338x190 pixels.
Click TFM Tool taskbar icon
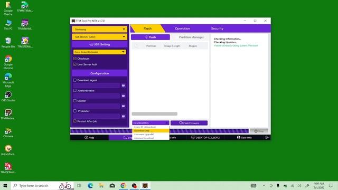(145, 185)
